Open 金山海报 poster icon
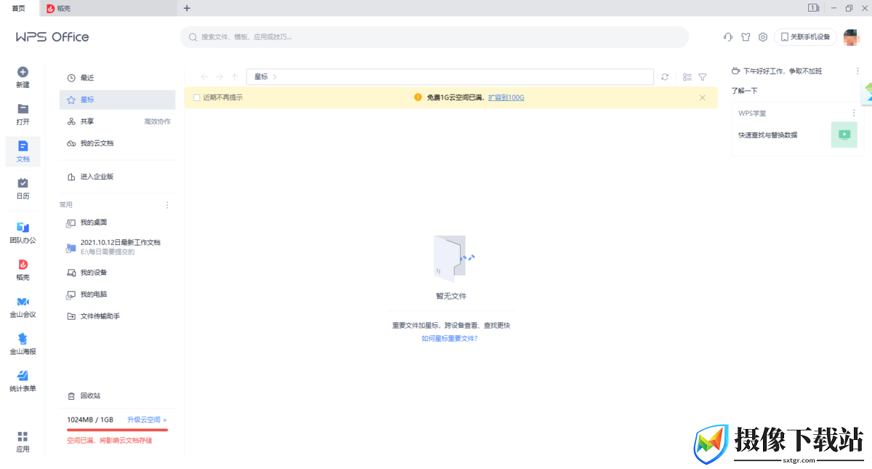Screen dimensions: 872x469 coord(23,338)
